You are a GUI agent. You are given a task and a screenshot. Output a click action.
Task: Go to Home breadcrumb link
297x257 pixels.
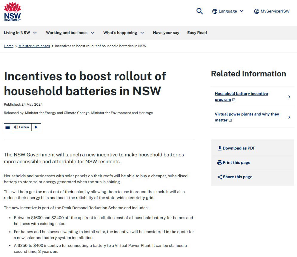point(9,46)
